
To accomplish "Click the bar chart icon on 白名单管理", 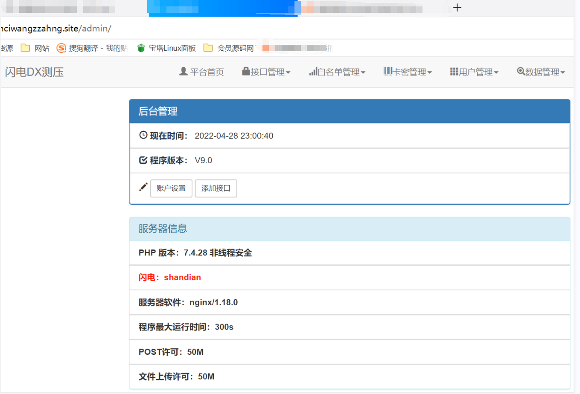I will 312,72.
